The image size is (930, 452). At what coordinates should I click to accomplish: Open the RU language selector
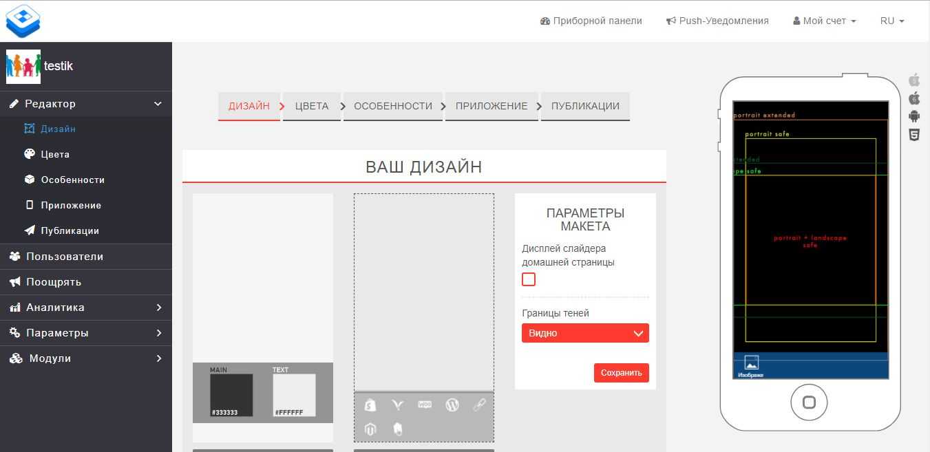pos(891,21)
